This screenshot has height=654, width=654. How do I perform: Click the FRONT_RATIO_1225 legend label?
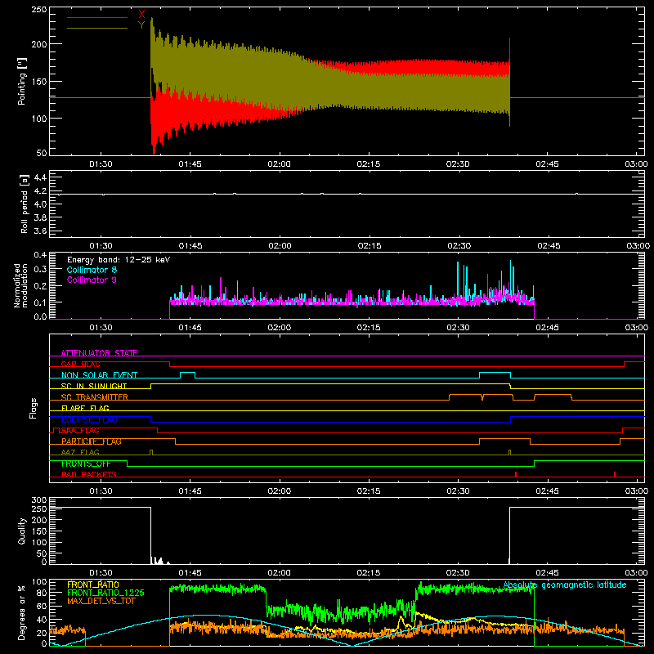[x=105, y=593]
